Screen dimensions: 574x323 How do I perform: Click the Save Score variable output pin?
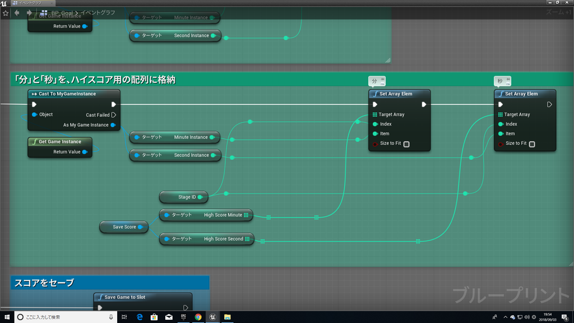coord(140,227)
